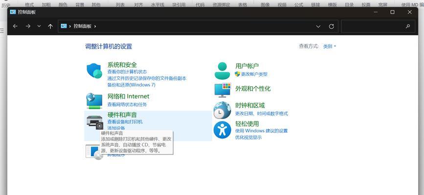Go up one level with up arrow
Screen dimensions: 424x195
50,26
